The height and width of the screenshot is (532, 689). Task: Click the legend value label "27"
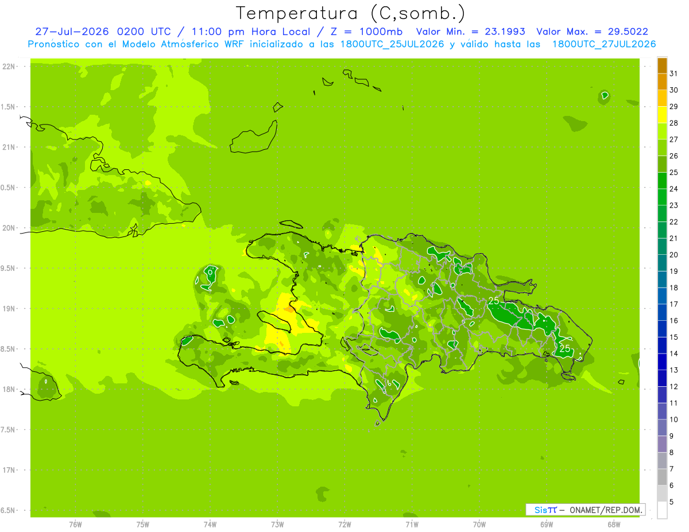673,139
